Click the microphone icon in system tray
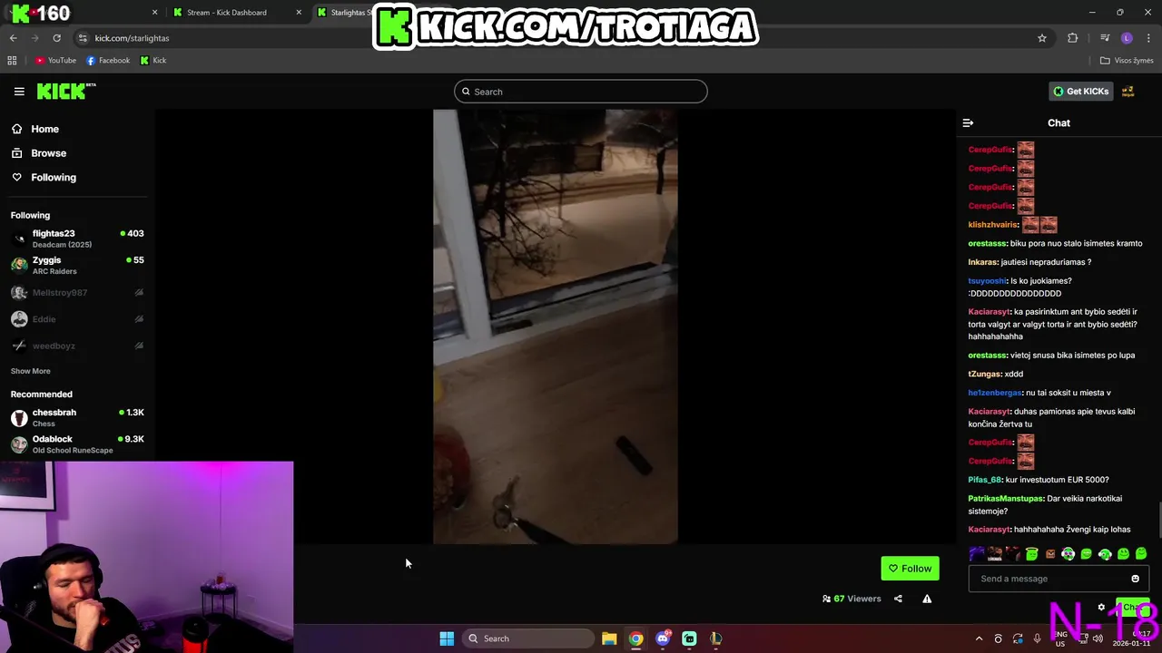This screenshot has height=653, width=1162. pyautogui.click(x=1037, y=638)
